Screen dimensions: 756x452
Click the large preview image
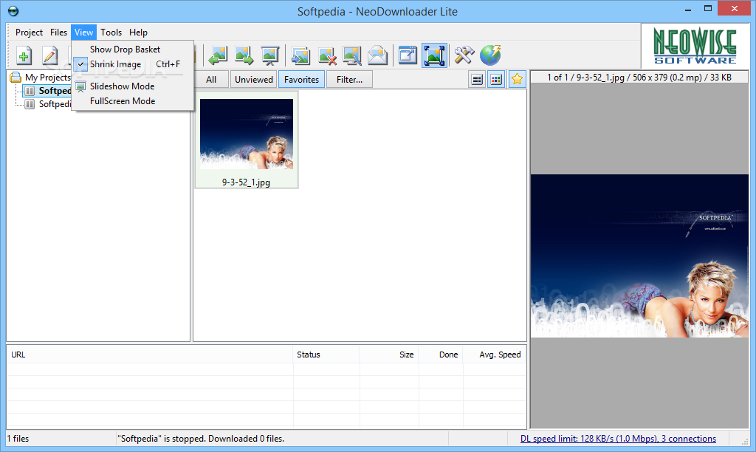639,256
